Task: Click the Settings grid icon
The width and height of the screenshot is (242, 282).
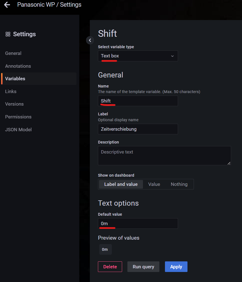Action: [x=8, y=34]
